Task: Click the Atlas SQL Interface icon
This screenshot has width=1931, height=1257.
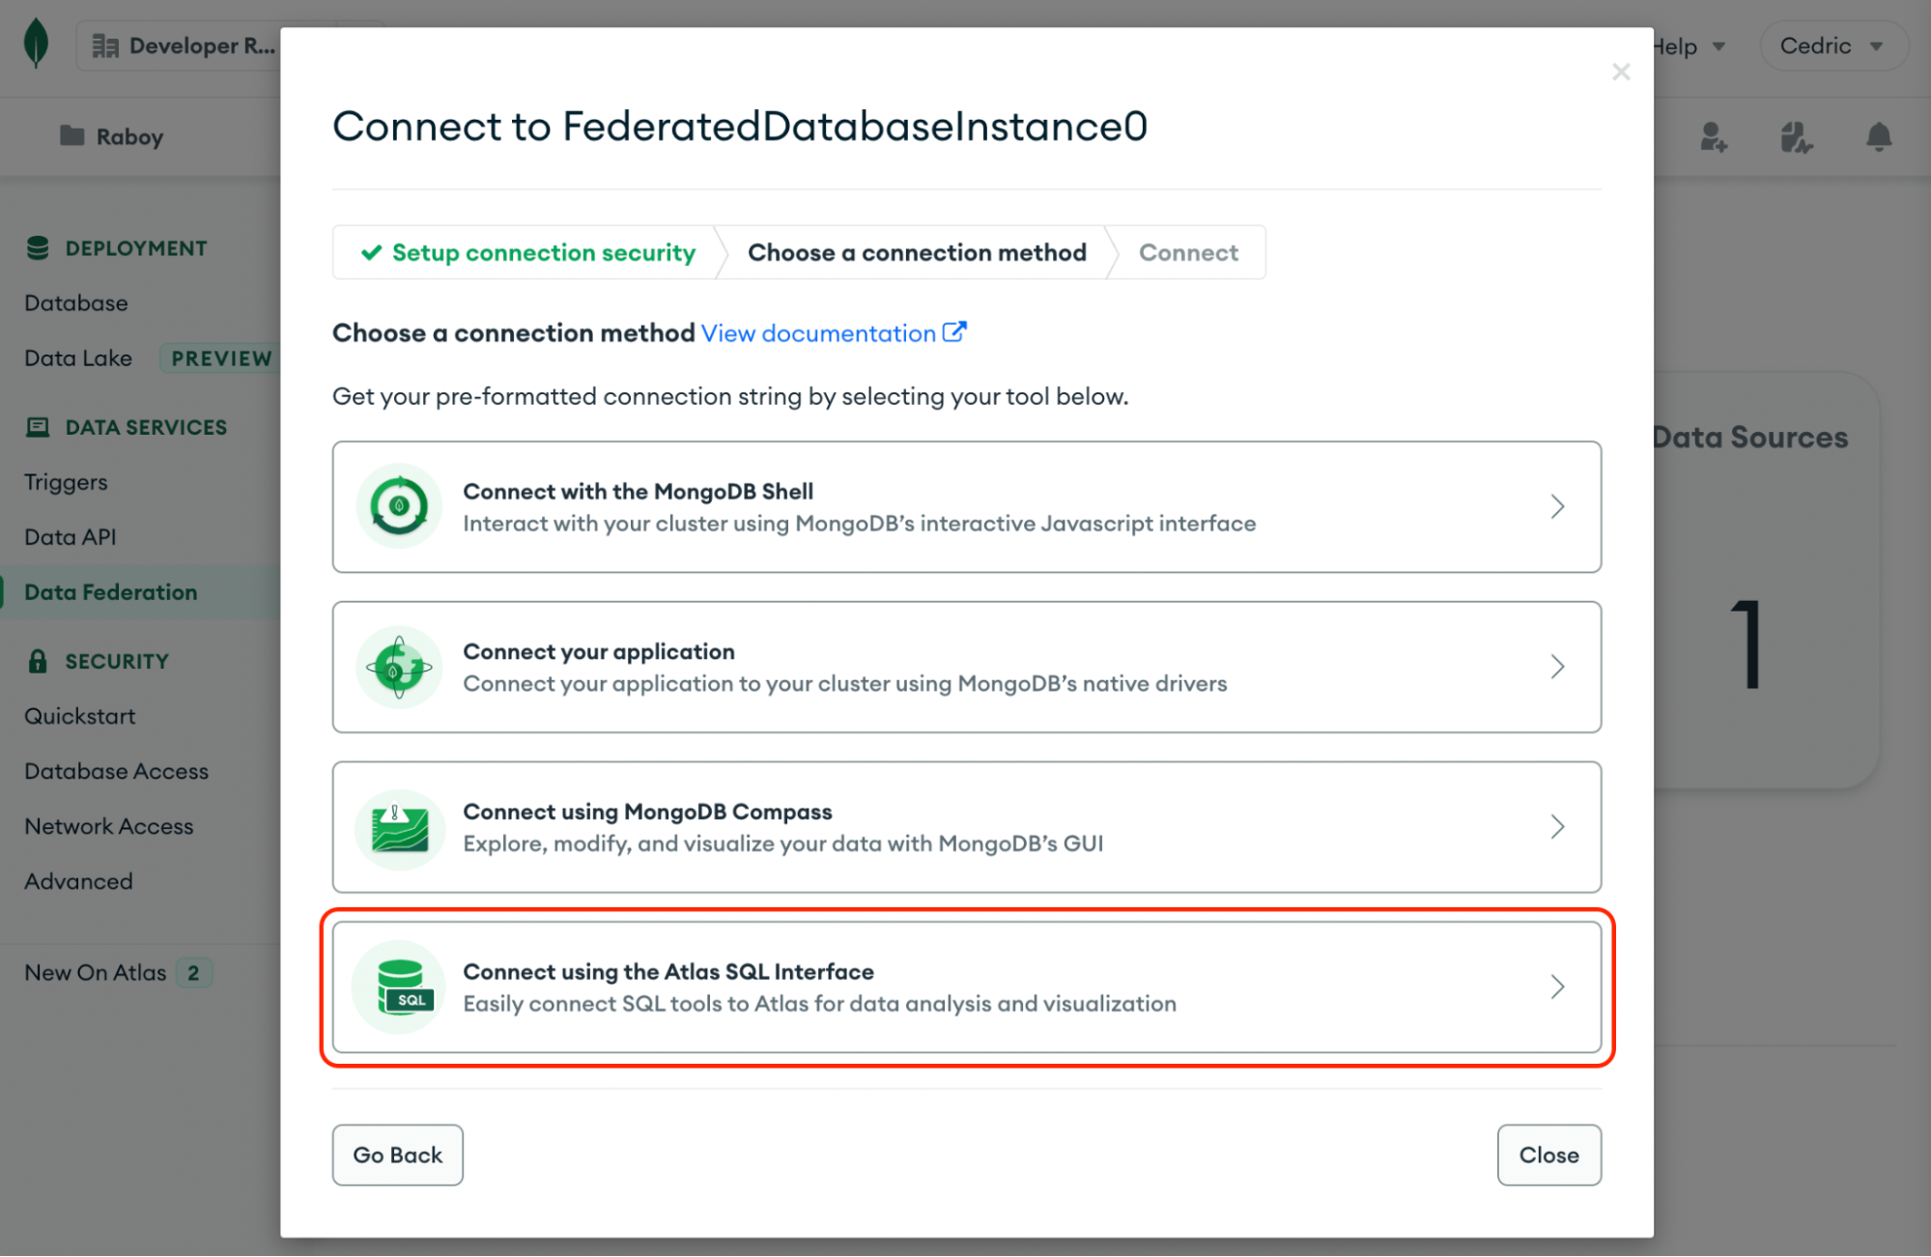Action: (399, 986)
